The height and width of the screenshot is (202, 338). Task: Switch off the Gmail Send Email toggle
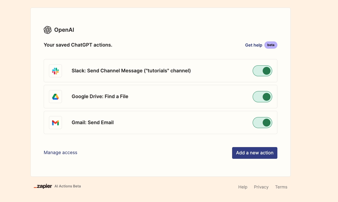click(262, 123)
